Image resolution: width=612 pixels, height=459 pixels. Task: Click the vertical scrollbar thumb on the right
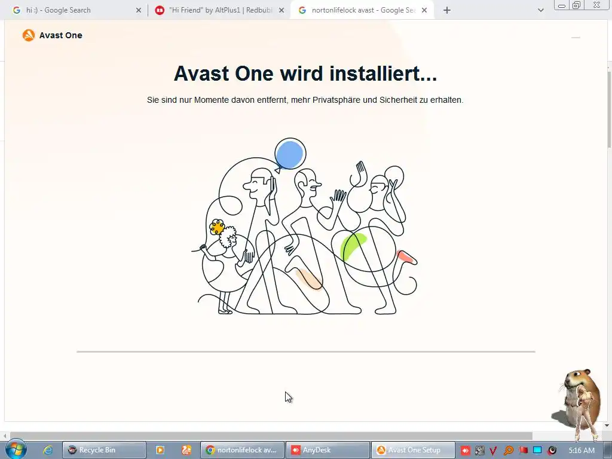pyautogui.click(x=609, y=109)
